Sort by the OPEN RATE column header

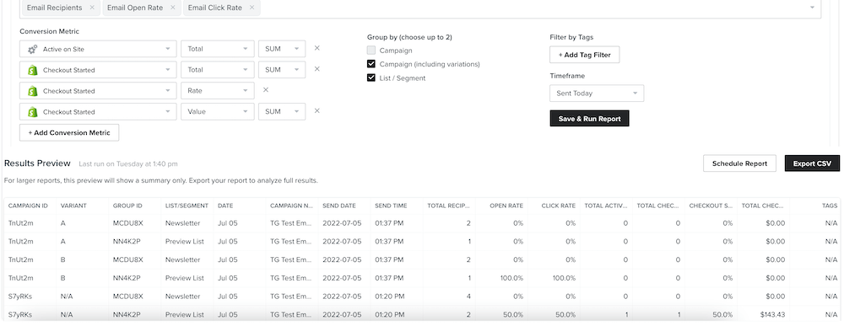coord(506,206)
